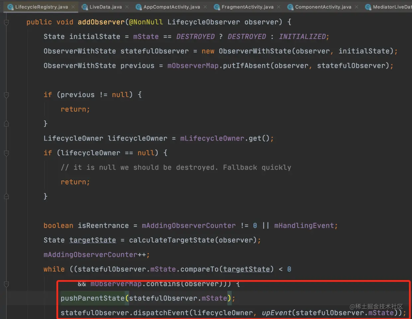The image size is (412, 319).
Task: Click fold-end marker after the first return block
Action: coord(6,124)
